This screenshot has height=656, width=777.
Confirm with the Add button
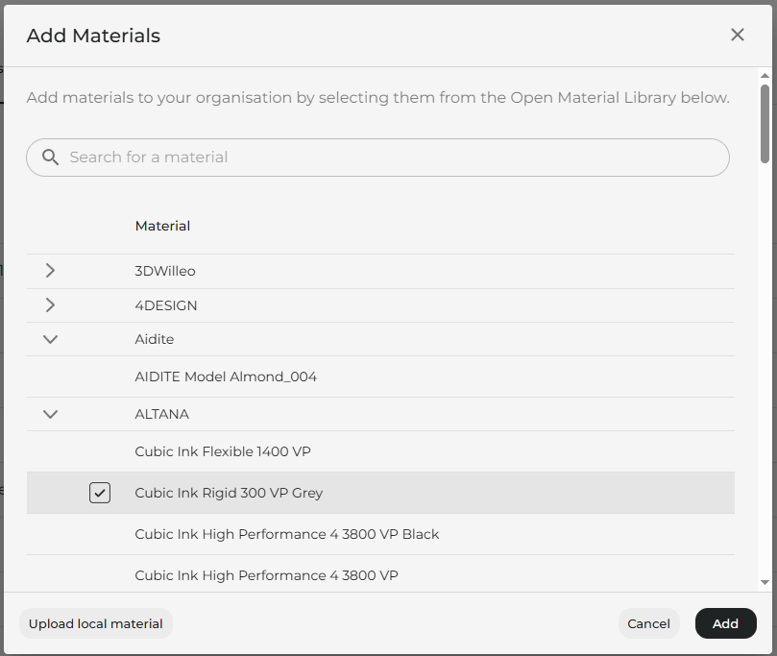725,623
